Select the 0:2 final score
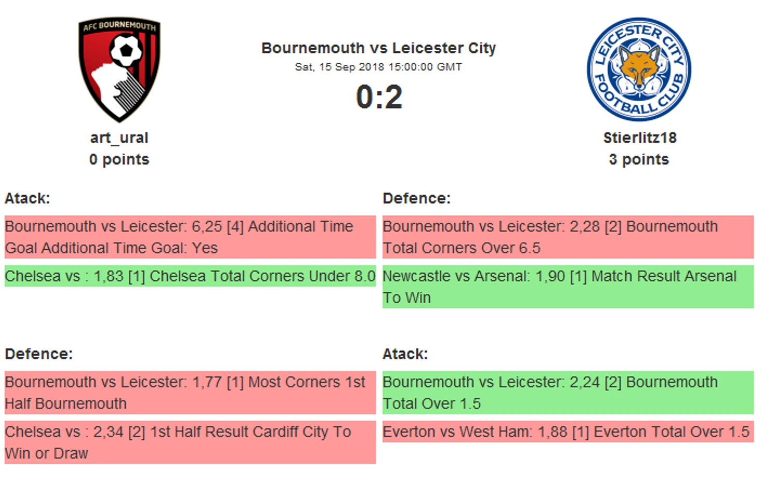This screenshot has width=758, height=497. 379,97
